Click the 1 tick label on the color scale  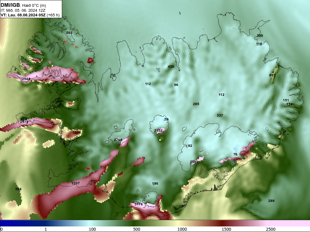[46, 229]
